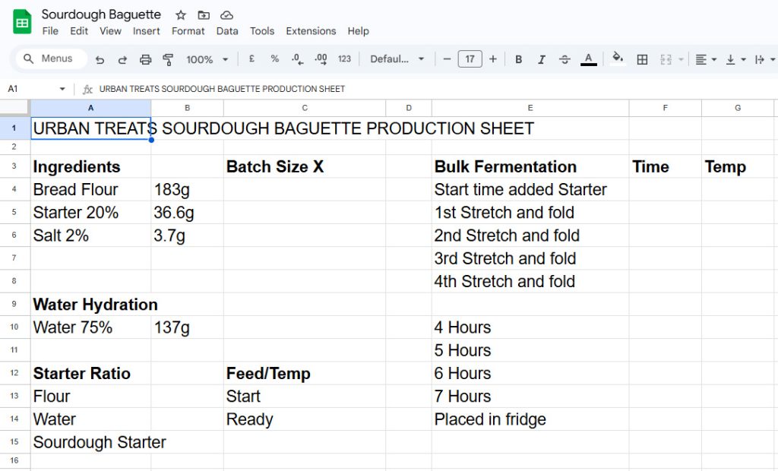The image size is (778, 471).
Task: Click the increase font size plus button
Action: [x=493, y=59]
